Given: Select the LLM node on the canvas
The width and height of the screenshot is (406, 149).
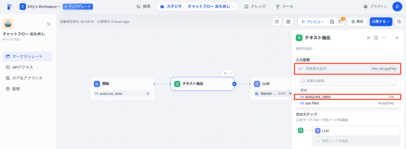Looking at the screenshot, I should pos(271,89).
